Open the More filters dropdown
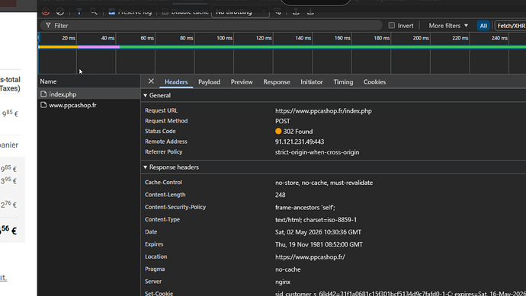 [448, 25]
